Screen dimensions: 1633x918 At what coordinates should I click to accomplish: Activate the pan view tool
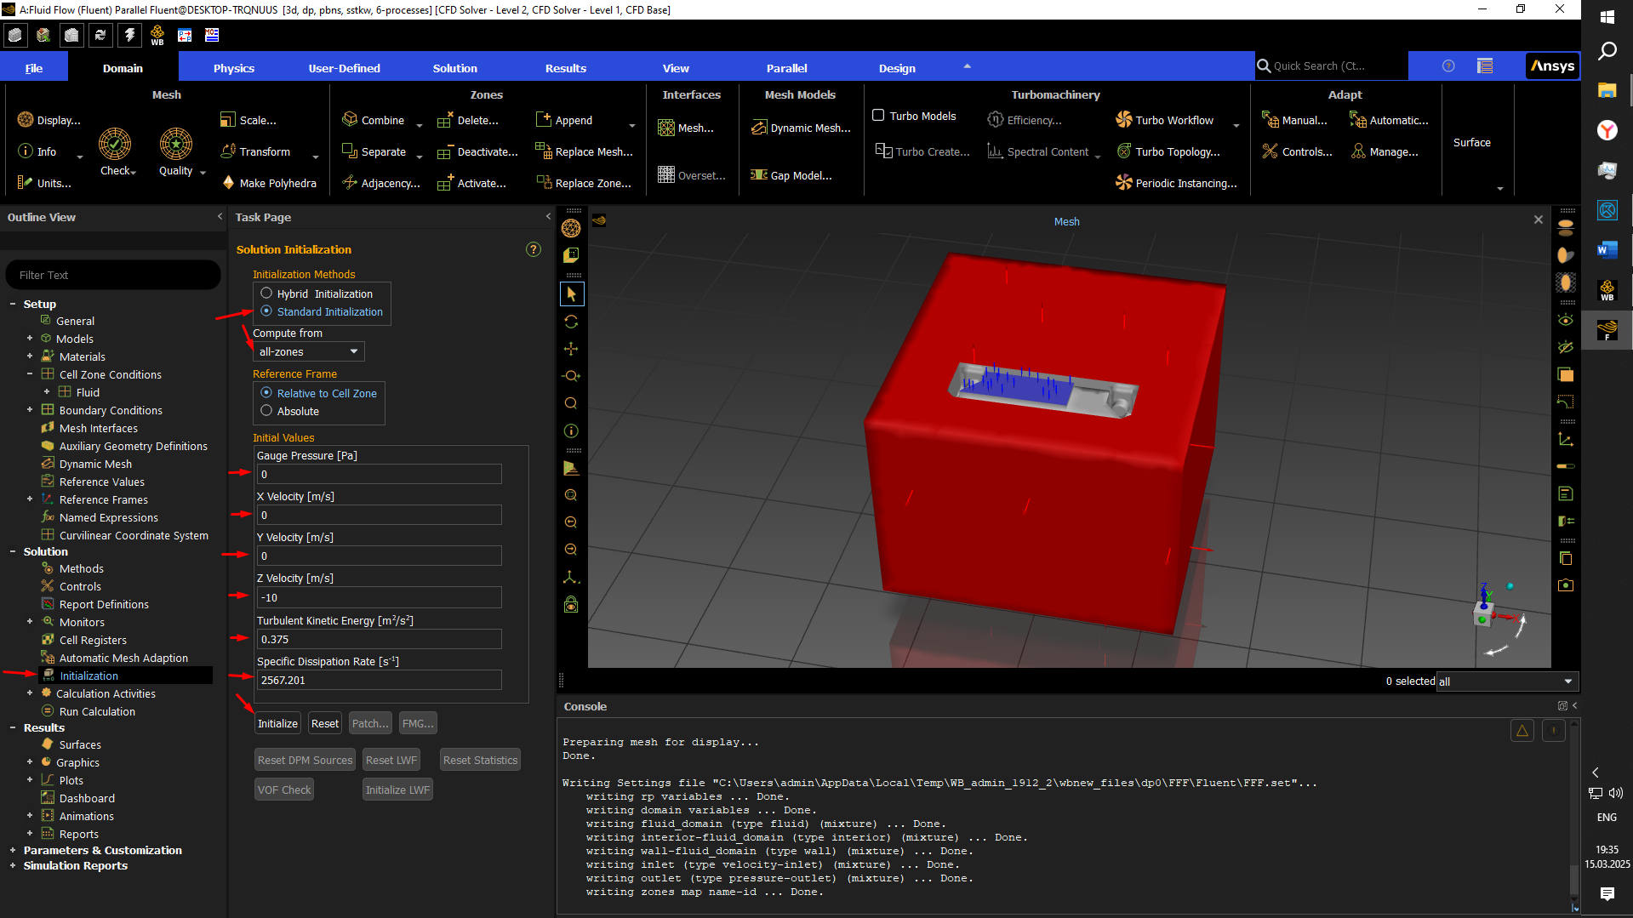pos(571,349)
